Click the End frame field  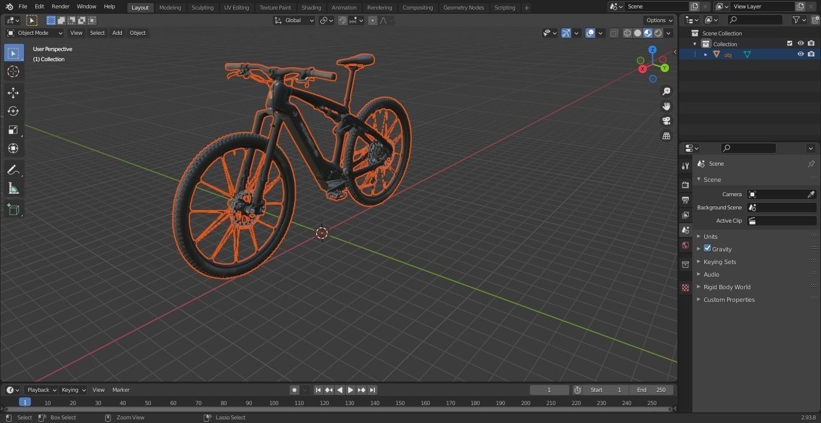tap(652, 390)
